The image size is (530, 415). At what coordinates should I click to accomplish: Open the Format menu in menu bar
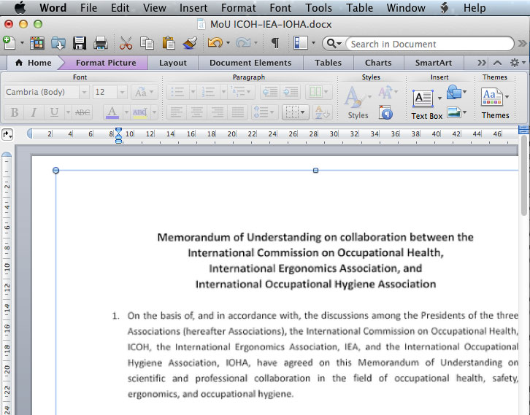239,8
